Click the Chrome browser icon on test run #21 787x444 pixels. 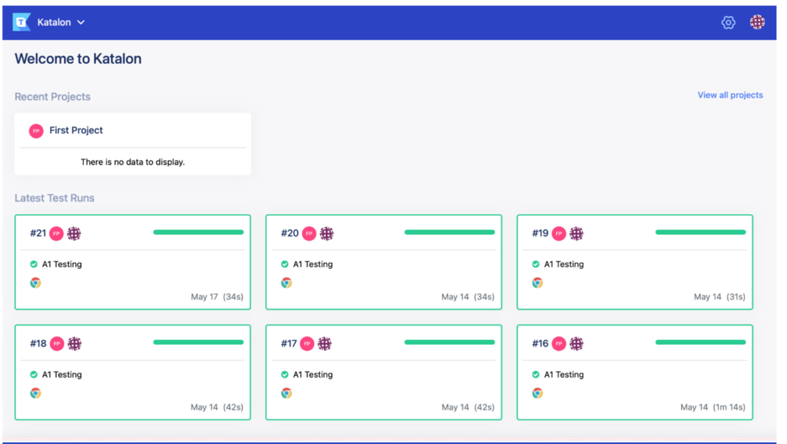[x=36, y=282]
